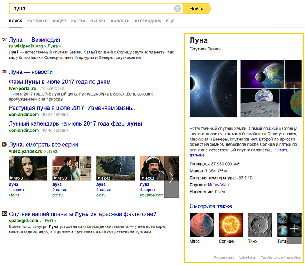The width and height of the screenshot is (305, 266).
Task: Open the dropdown arrow next to ru.wikipedia.org Луна
Action: (x=60, y=47)
